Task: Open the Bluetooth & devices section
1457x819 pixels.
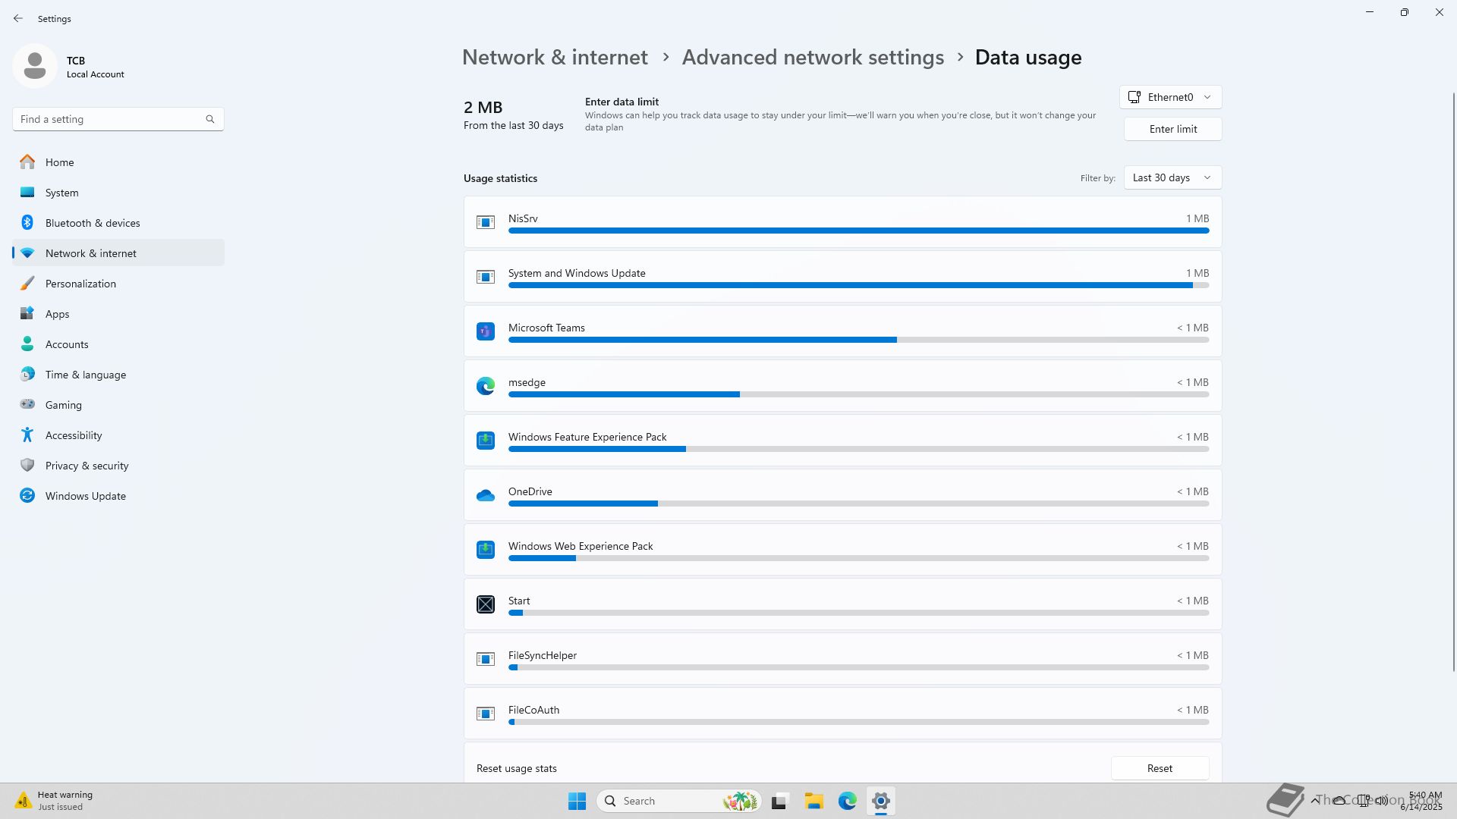Action: 92,223
